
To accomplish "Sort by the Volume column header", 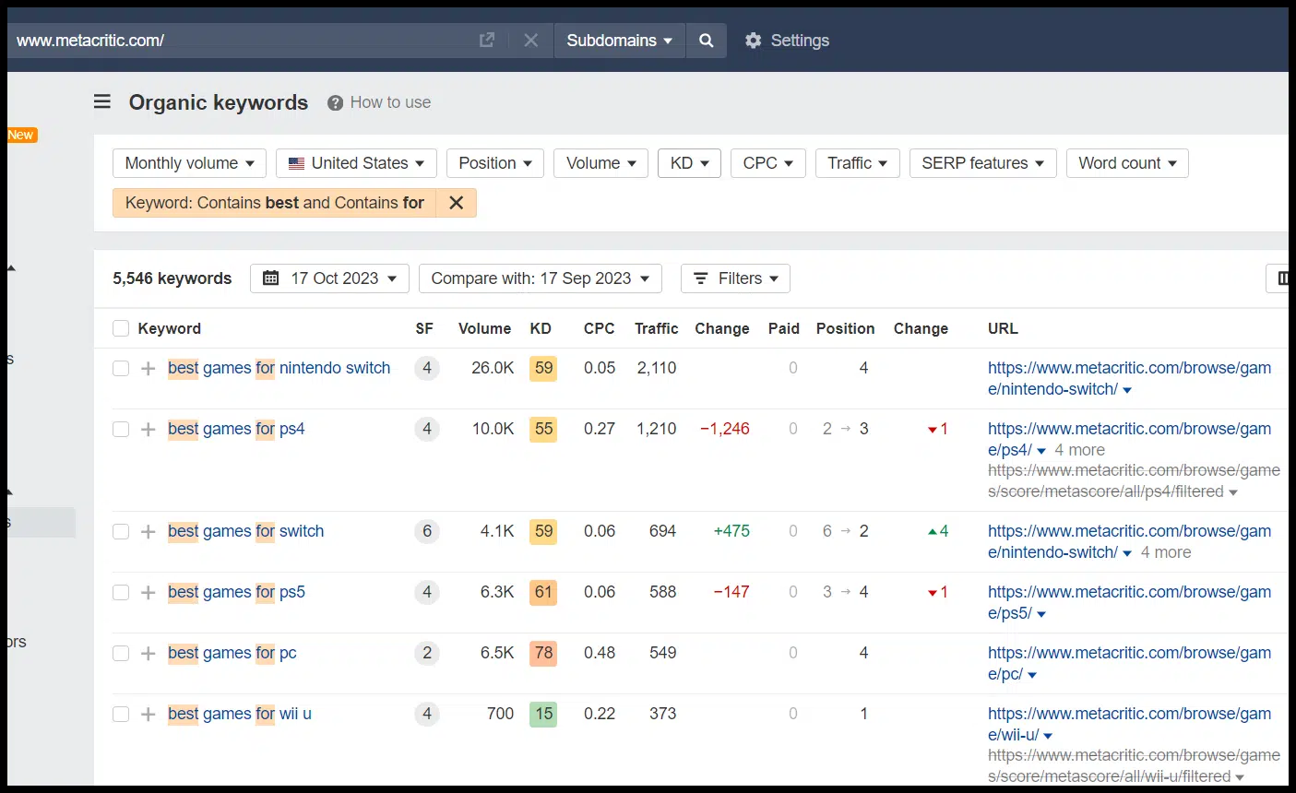I will pyautogui.click(x=484, y=329).
